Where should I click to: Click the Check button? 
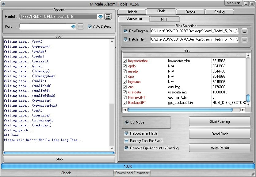66,173
